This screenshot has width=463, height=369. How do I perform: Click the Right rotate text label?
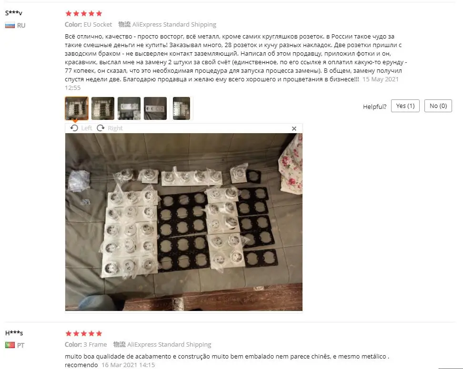pyautogui.click(x=115, y=128)
